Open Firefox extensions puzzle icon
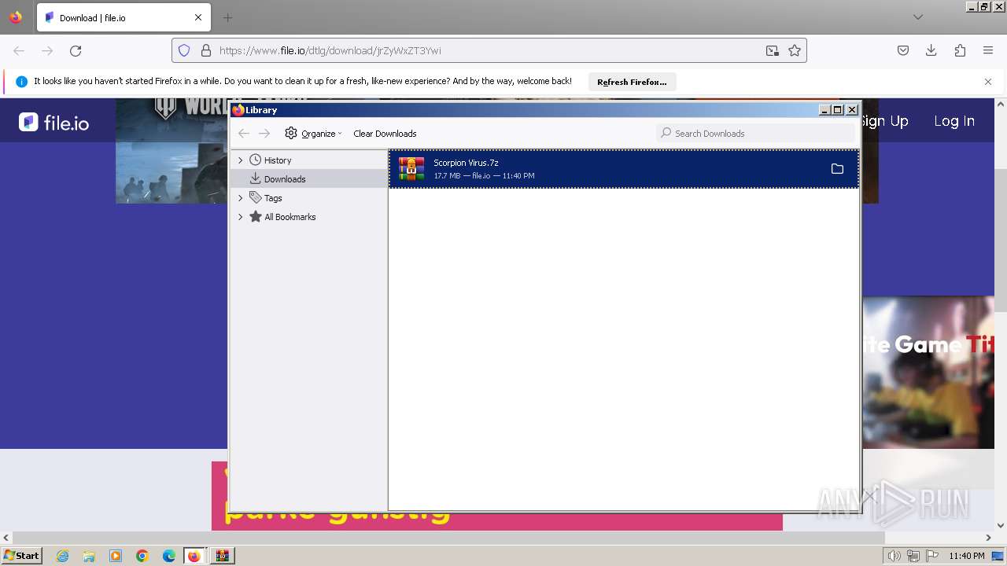 pyautogui.click(x=960, y=50)
